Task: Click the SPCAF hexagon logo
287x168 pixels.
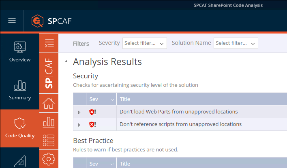Action: 37,21
